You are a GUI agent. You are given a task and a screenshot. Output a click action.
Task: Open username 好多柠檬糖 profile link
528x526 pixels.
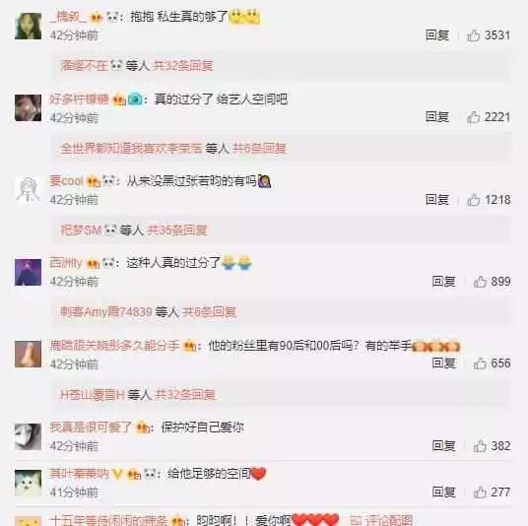pyautogui.click(x=79, y=99)
